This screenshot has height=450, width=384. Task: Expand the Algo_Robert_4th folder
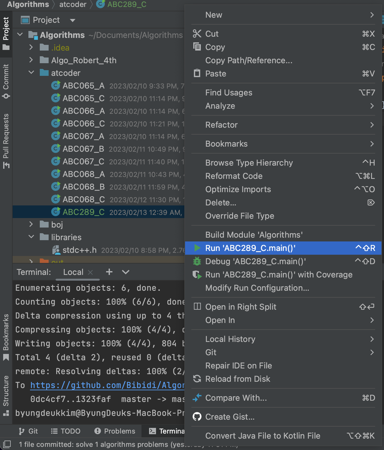click(31, 60)
